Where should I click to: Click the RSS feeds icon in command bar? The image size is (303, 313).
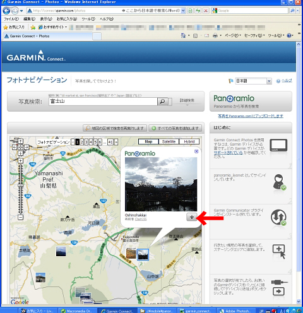click(x=196, y=36)
